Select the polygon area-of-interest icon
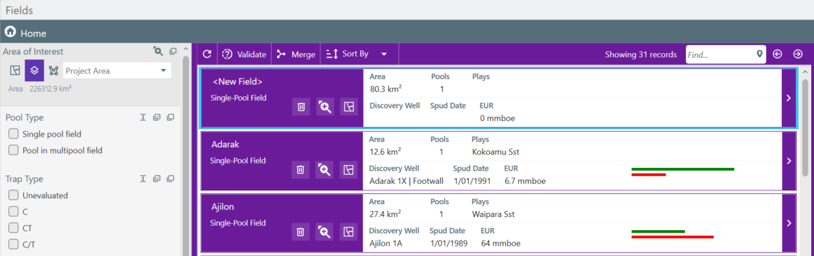The width and height of the screenshot is (814, 256). pyautogui.click(x=15, y=70)
